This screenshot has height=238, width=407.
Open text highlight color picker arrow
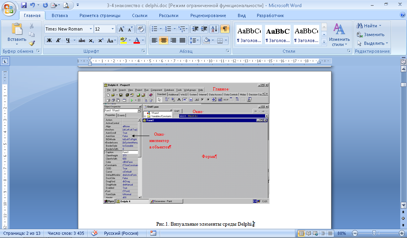130,40
